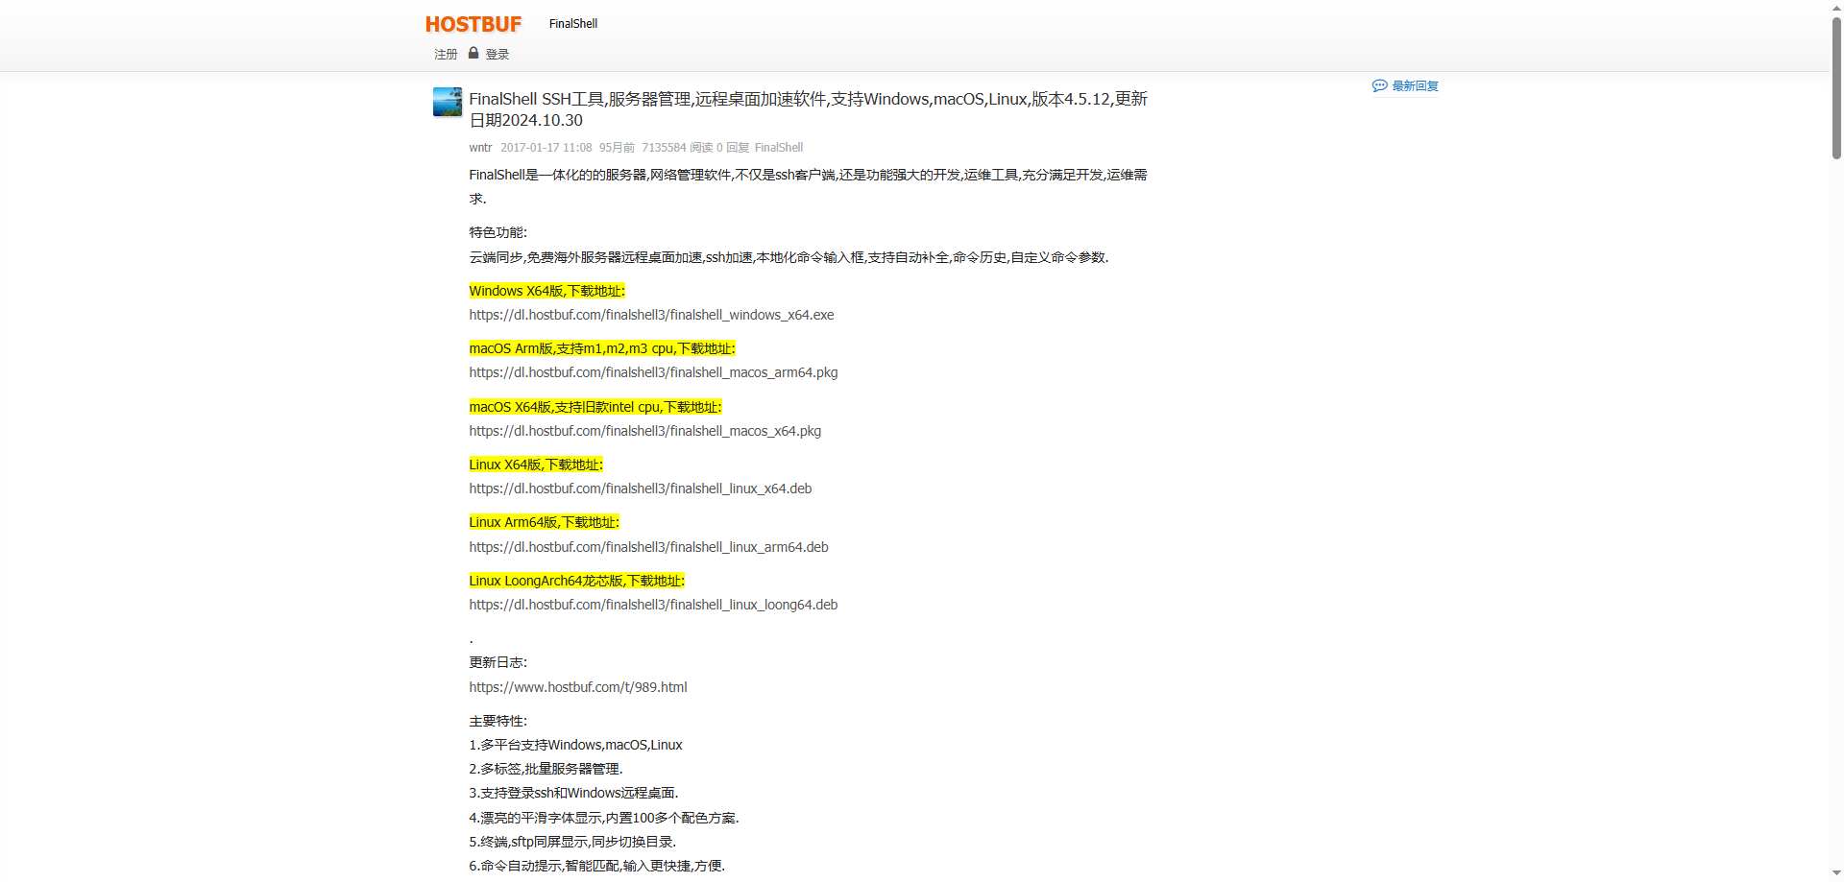The image size is (1844, 882).
Task: Click the 95月前 relative time text
Action: point(618,148)
